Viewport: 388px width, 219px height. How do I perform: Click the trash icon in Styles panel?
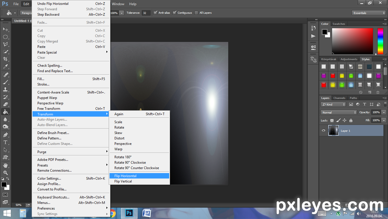[378, 92]
